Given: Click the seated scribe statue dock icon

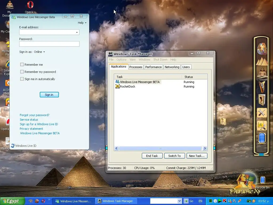Looking at the screenshot, I should click(x=262, y=74).
